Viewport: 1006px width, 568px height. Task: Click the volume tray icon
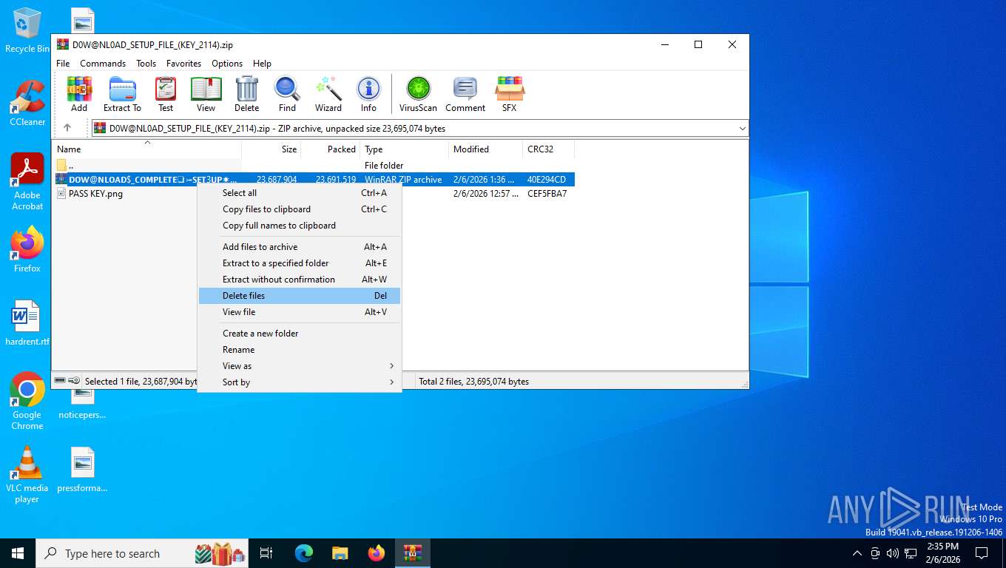pos(893,553)
